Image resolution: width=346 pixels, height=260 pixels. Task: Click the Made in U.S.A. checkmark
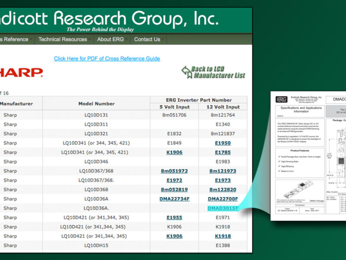pyautogui.click(x=279, y=171)
